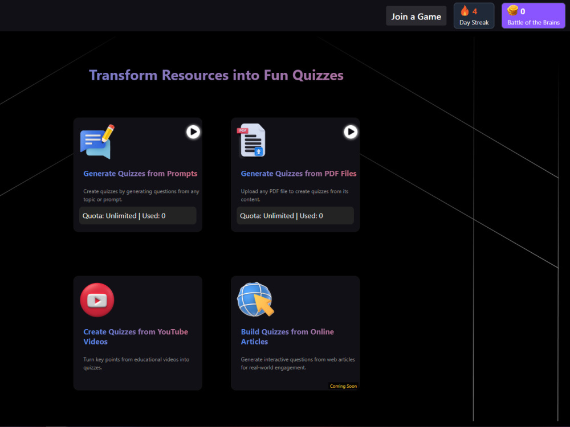This screenshot has width=570, height=427.
Task: Click the red YouTube play icon
Action: coord(97,300)
